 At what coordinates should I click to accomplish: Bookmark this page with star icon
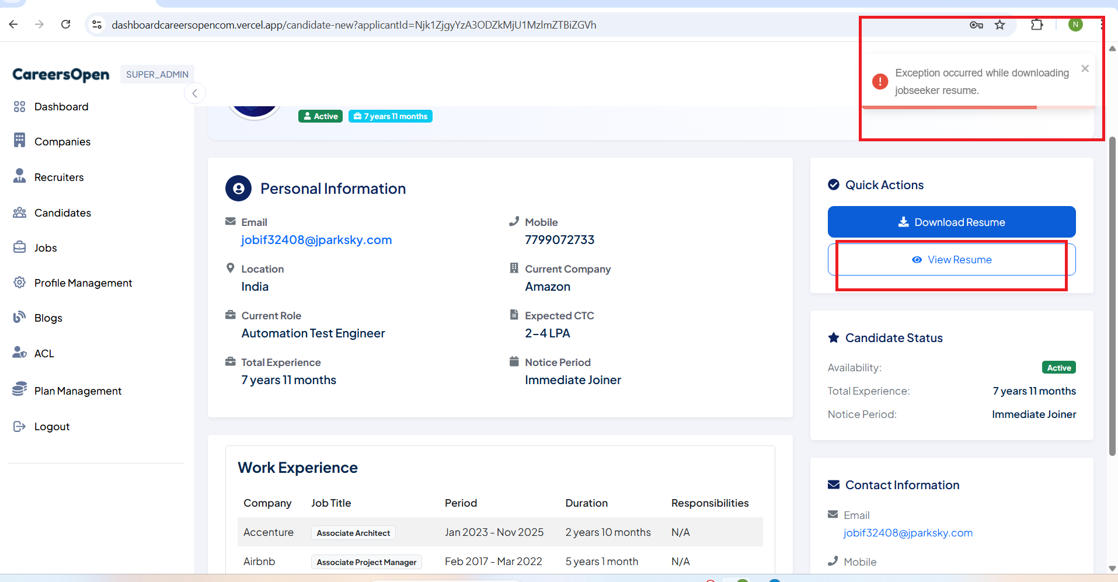click(999, 25)
